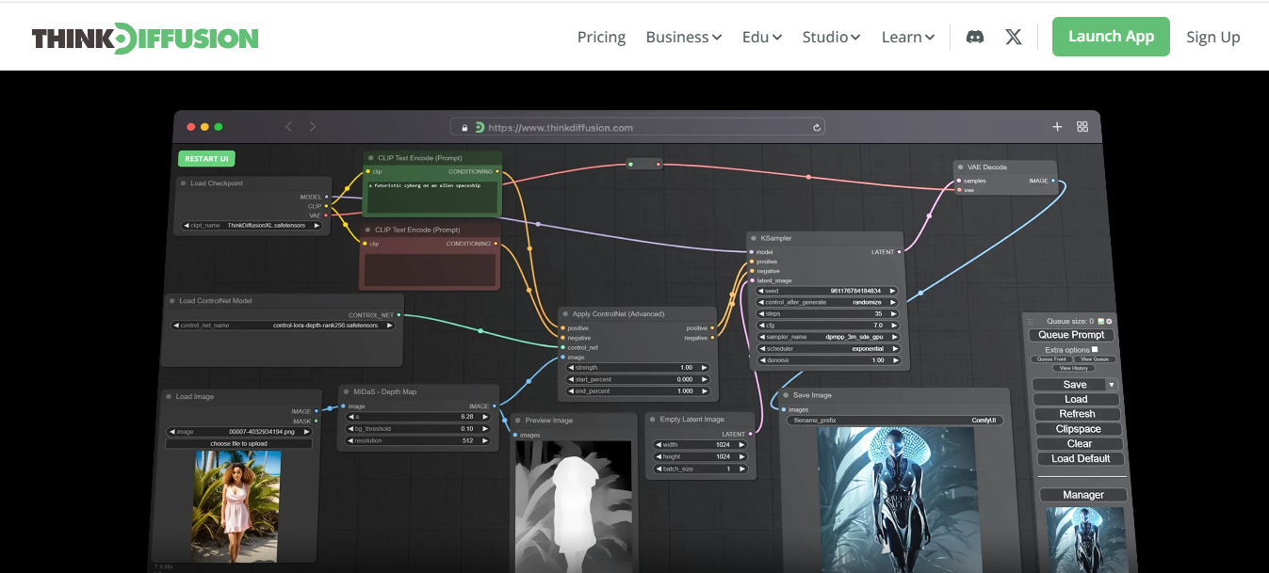Image resolution: width=1269 pixels, height=573 pixels.
Task: Click choose file to upload button
Action: coord(239,443)
